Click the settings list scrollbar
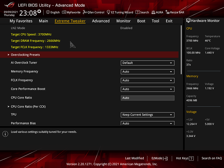The height and width of the screenshot is (168, 224). pos(181,50)
